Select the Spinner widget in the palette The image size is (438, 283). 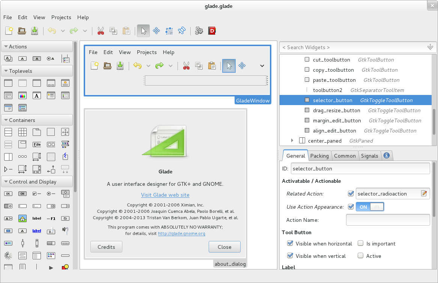8,255
